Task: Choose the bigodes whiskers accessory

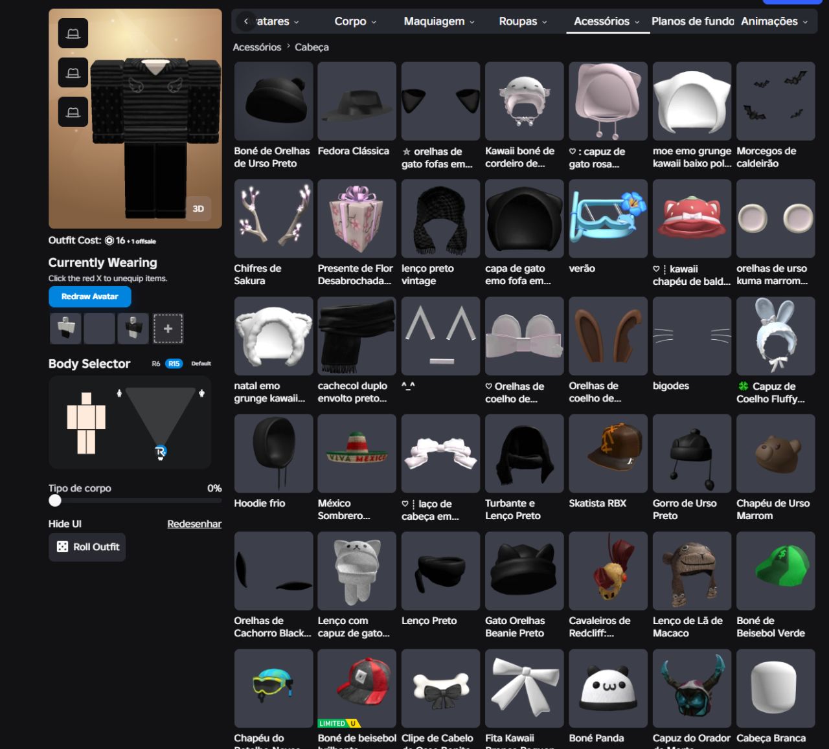Action: pos(692,336)
